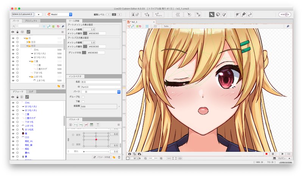This screenshot has height=177, width=303.
Task: Select the デフォーマ tab
Action: point(18,91)
